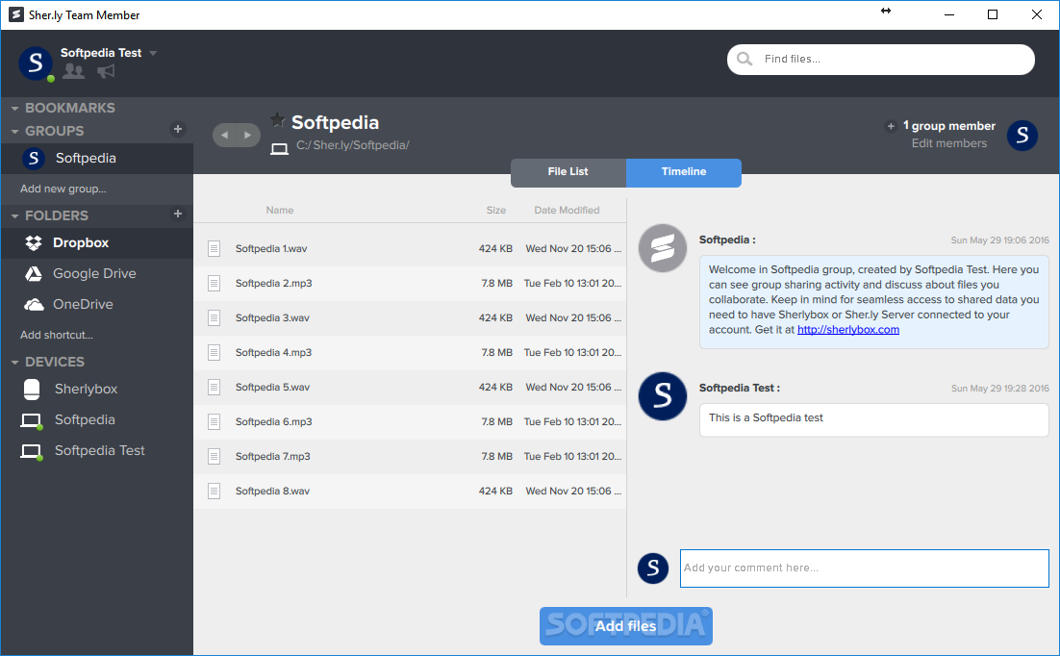Click the Softpedia laptop device icon
This screenshot has height=656, width=1060.
coord(31,420)
